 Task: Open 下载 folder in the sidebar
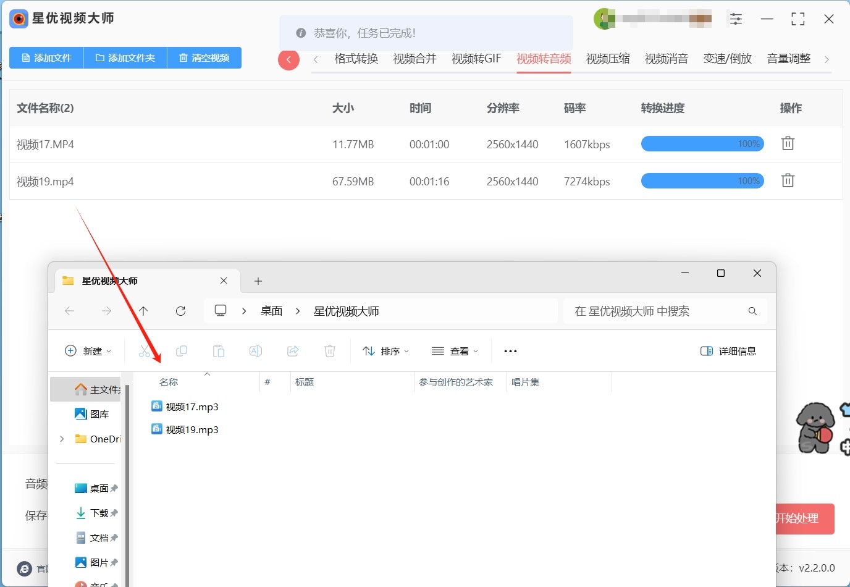point(99,513)
